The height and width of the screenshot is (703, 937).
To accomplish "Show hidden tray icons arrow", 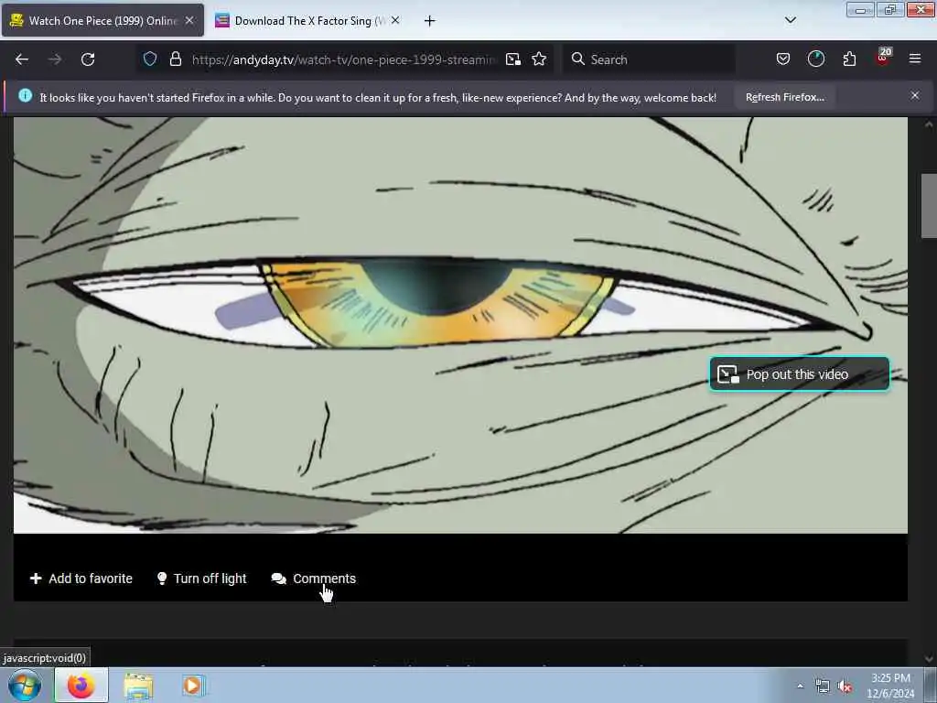I will tap(800, 686).
